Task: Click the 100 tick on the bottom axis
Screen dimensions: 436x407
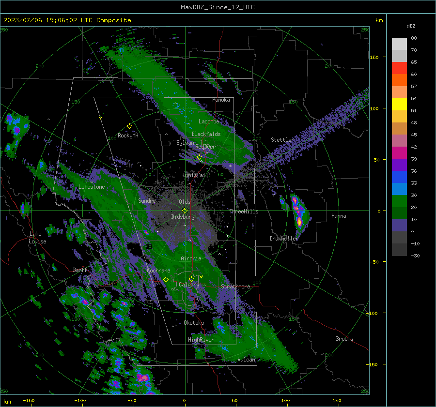Action: tap(285, 400)
